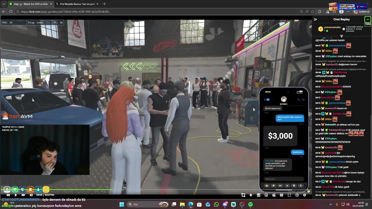Open browser extensions puzzle icon
The image size is (372, 209).
[x=320, y=12]
